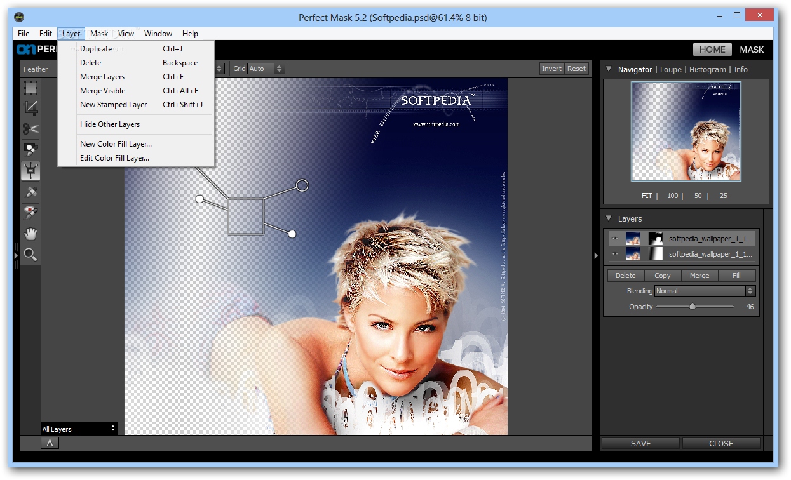
Task: Collapse the Navigator panel triangle
Action: click(x=609, y=69)
